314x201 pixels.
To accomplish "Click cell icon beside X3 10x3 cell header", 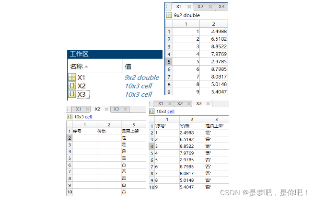I will [x=152, y=111].
